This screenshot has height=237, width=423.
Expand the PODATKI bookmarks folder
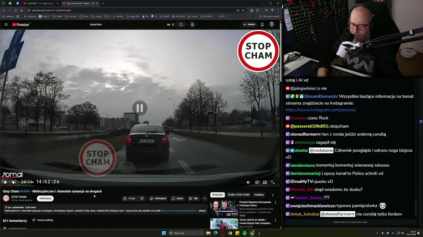click(x=207, y=16)
